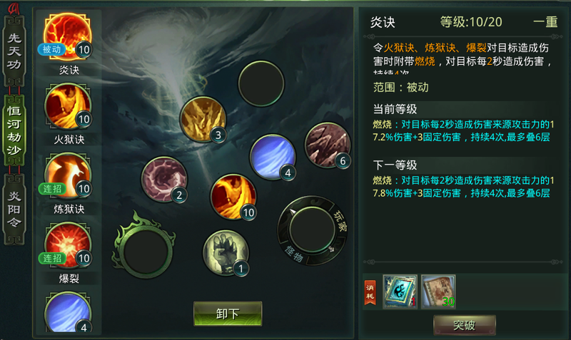The image size is (571, 340).
Task: Select the 炼狱诀 combo skill icon
Action: 68,176
